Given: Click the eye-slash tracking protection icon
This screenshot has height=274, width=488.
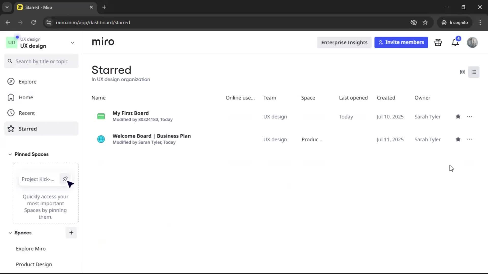Looking at the screenshot, I should click(414, 23).
